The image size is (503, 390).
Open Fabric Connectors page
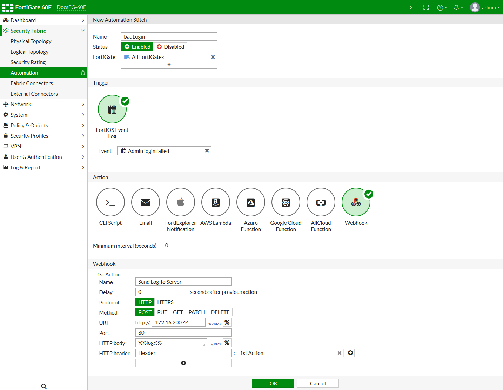click(x=32, y=83)
